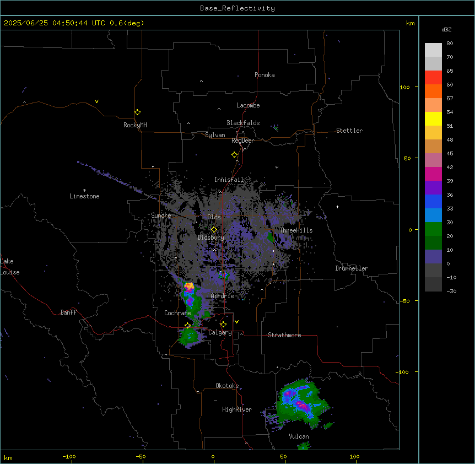475x464 pixels.
Task: Click the HighRiver label
Action: (237, 409)
